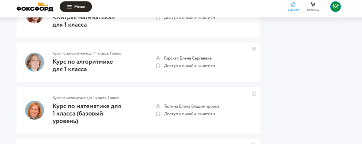Click the person icon beside Горская Елена Сергеевна
This screenshot has height=144, width=362.
coord(158,58)
